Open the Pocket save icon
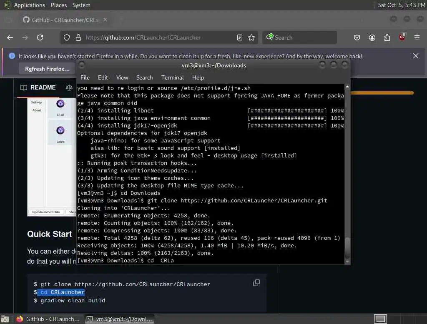Image resolution: width=427 pixels, height=324 pixels. pos(357,37)
